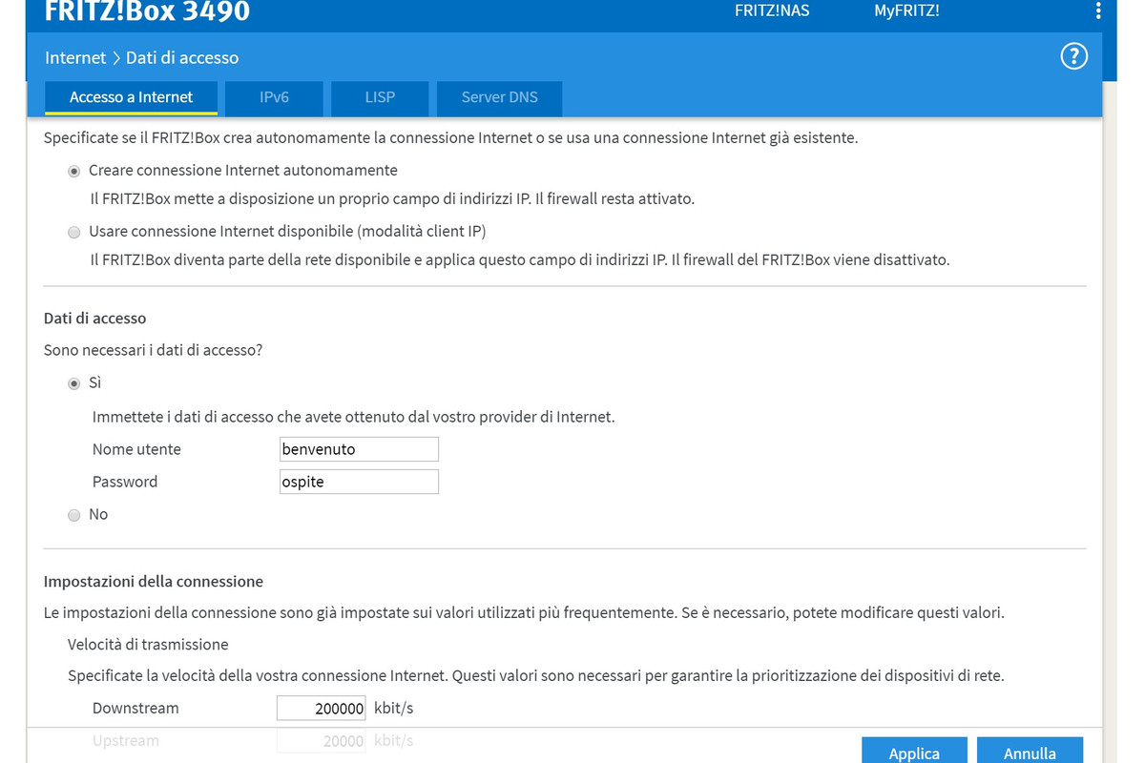Select 'Creare connessione Internet autonomamente' radio button
This screenshot has width=1145, height=763.
coord(73,171)
